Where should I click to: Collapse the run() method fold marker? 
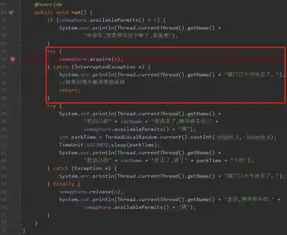click(20, 12)
